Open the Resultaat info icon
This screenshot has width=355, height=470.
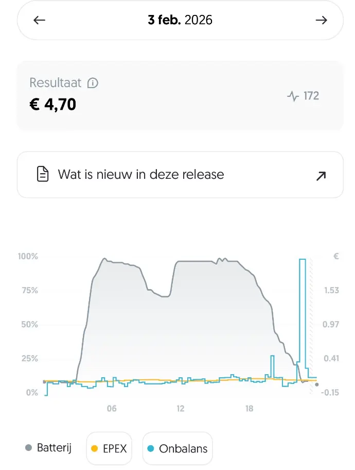point(93,83)
